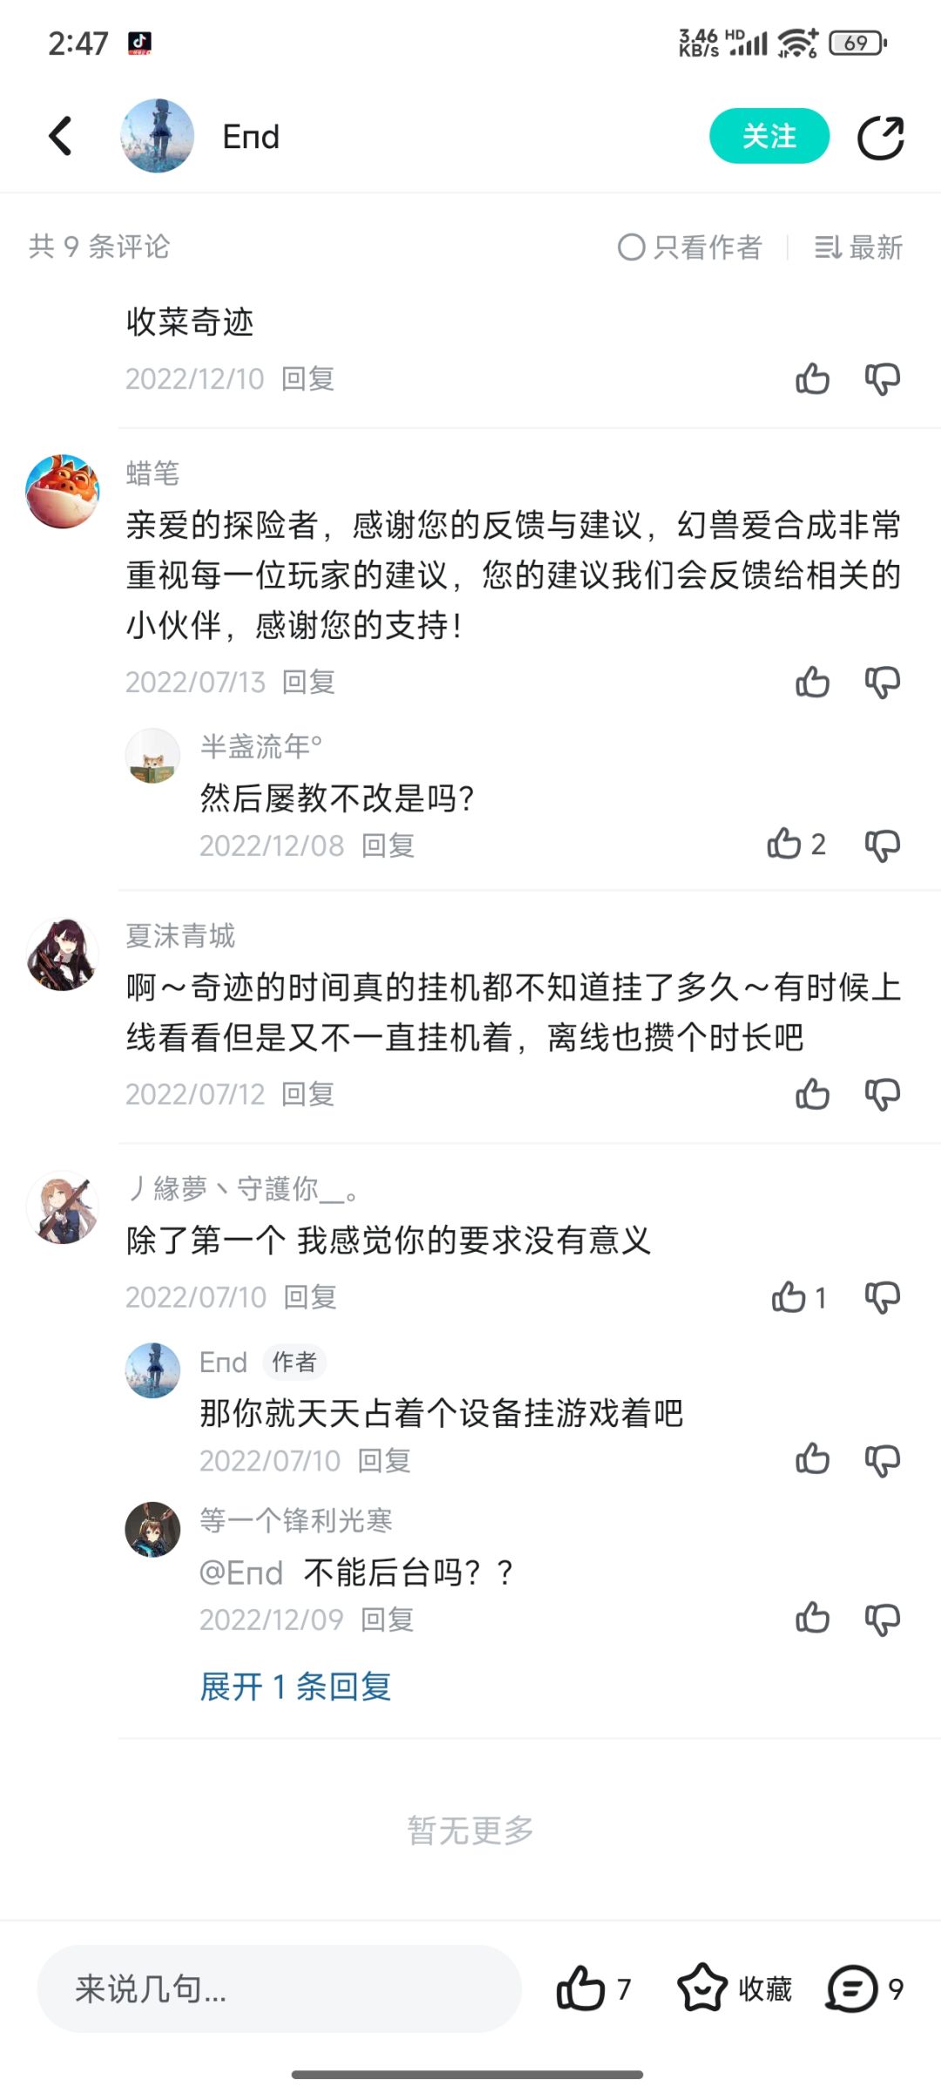Expand 展开 1 条回复 hidden reply

295,1687
